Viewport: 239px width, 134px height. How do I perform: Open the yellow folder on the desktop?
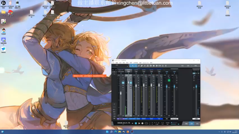pos(3,12)
